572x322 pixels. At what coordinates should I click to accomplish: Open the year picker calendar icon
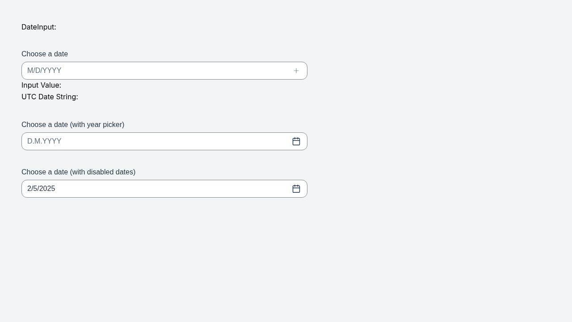pyautogui.click(x=296, y=141)
